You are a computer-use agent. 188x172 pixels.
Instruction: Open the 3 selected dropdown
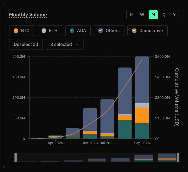point(65,44)
